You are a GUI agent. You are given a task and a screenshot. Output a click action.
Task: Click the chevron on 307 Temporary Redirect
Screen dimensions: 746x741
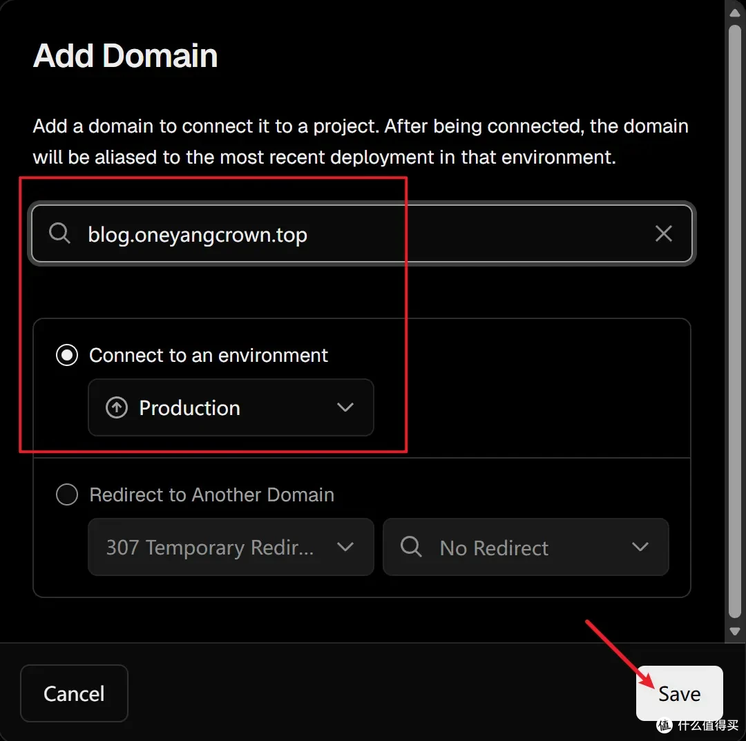(x=345, y=547)
